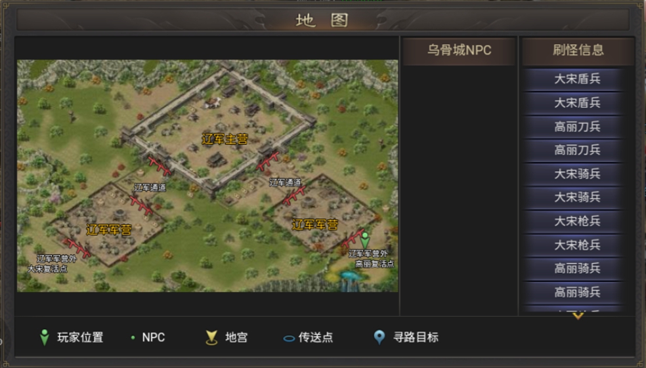Select the first 大宋枪兵 entry

577,222
